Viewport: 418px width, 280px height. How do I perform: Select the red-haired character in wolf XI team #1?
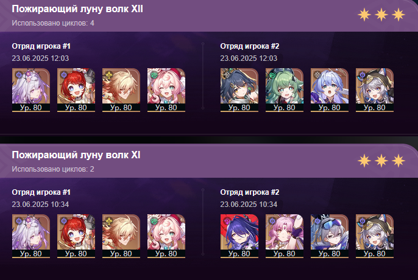point(76,236)
